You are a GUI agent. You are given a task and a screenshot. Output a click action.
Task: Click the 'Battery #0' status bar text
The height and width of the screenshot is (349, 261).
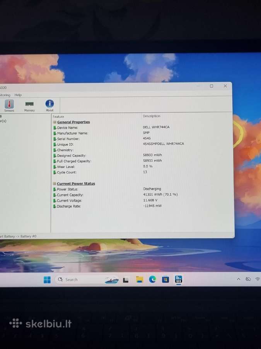coord(28,236)
